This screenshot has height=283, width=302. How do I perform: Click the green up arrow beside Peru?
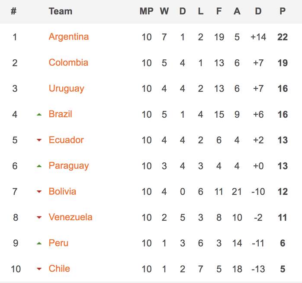click(x=39, y=243)
